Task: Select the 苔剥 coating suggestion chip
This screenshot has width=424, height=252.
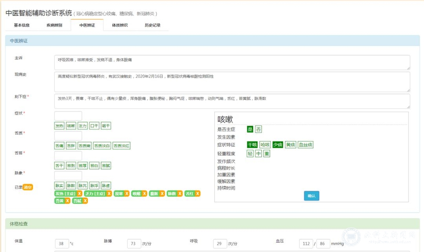Action: [71, 165]
